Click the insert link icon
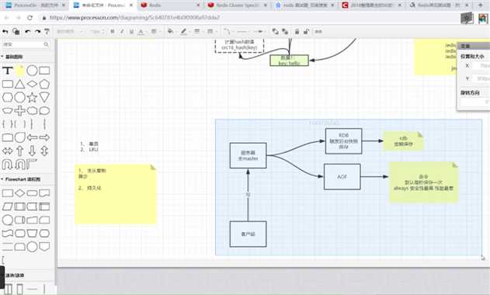 [x=318, y=32]
